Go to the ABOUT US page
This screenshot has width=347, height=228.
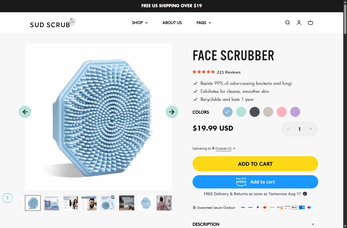click(x=172, y=23)
